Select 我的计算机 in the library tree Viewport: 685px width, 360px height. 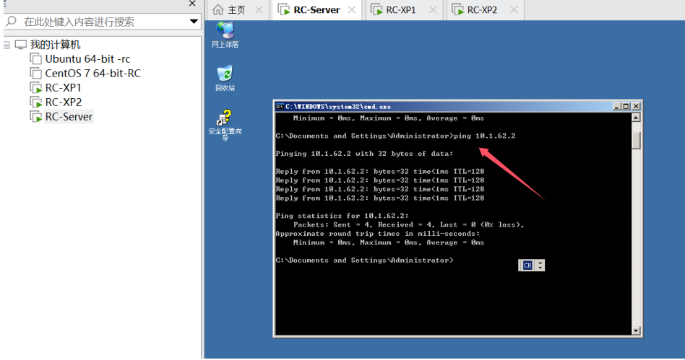[55, 45]
